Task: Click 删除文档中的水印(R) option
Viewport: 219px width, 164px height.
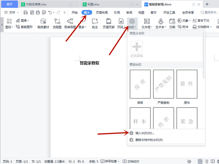Action: pyautogui.click(x=149, y=140)
